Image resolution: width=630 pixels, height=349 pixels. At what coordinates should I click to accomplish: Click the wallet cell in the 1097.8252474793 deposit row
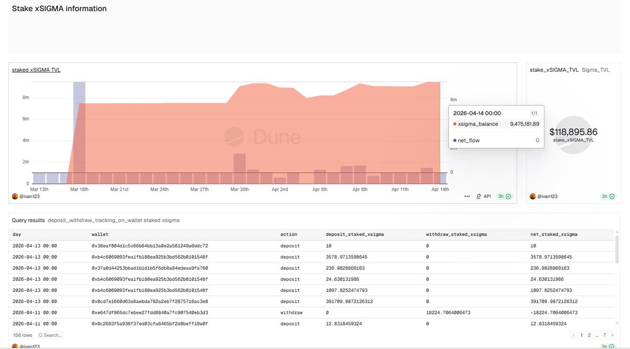pos(150,290)
